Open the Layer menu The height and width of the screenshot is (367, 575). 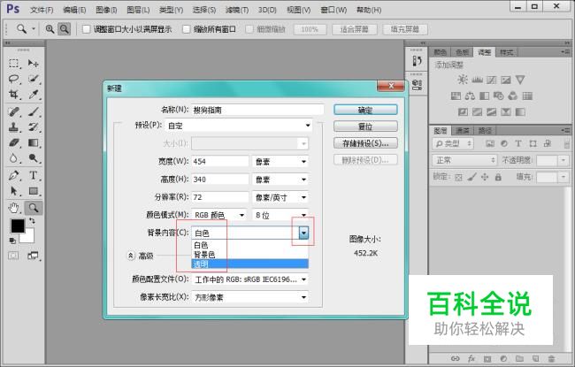pyautogui.click(x=138, y=10)
